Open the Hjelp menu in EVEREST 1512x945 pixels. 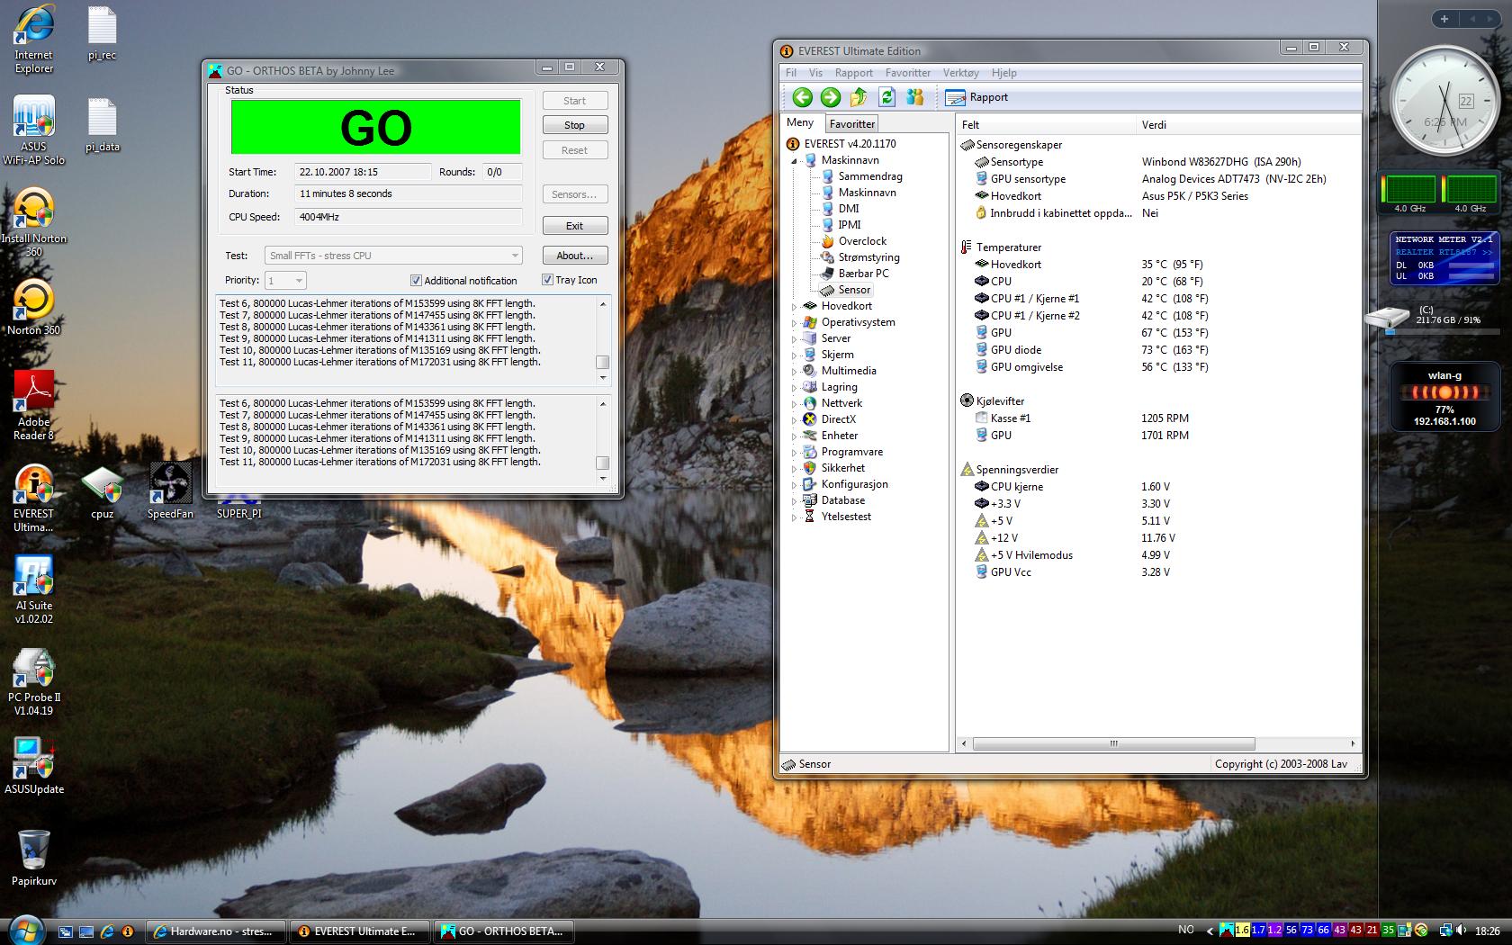[1003, 73]
